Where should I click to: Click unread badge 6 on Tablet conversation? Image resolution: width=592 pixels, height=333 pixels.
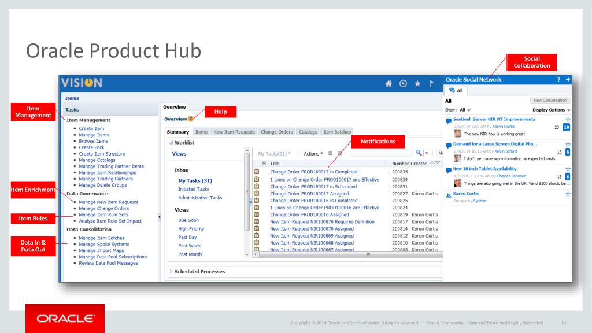(x=568, y=177)
